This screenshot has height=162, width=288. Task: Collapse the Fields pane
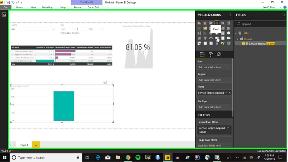[284, 15]
